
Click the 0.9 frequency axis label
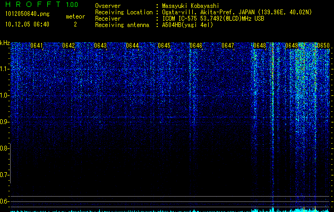pyautogui.click(x=4, y=122)
